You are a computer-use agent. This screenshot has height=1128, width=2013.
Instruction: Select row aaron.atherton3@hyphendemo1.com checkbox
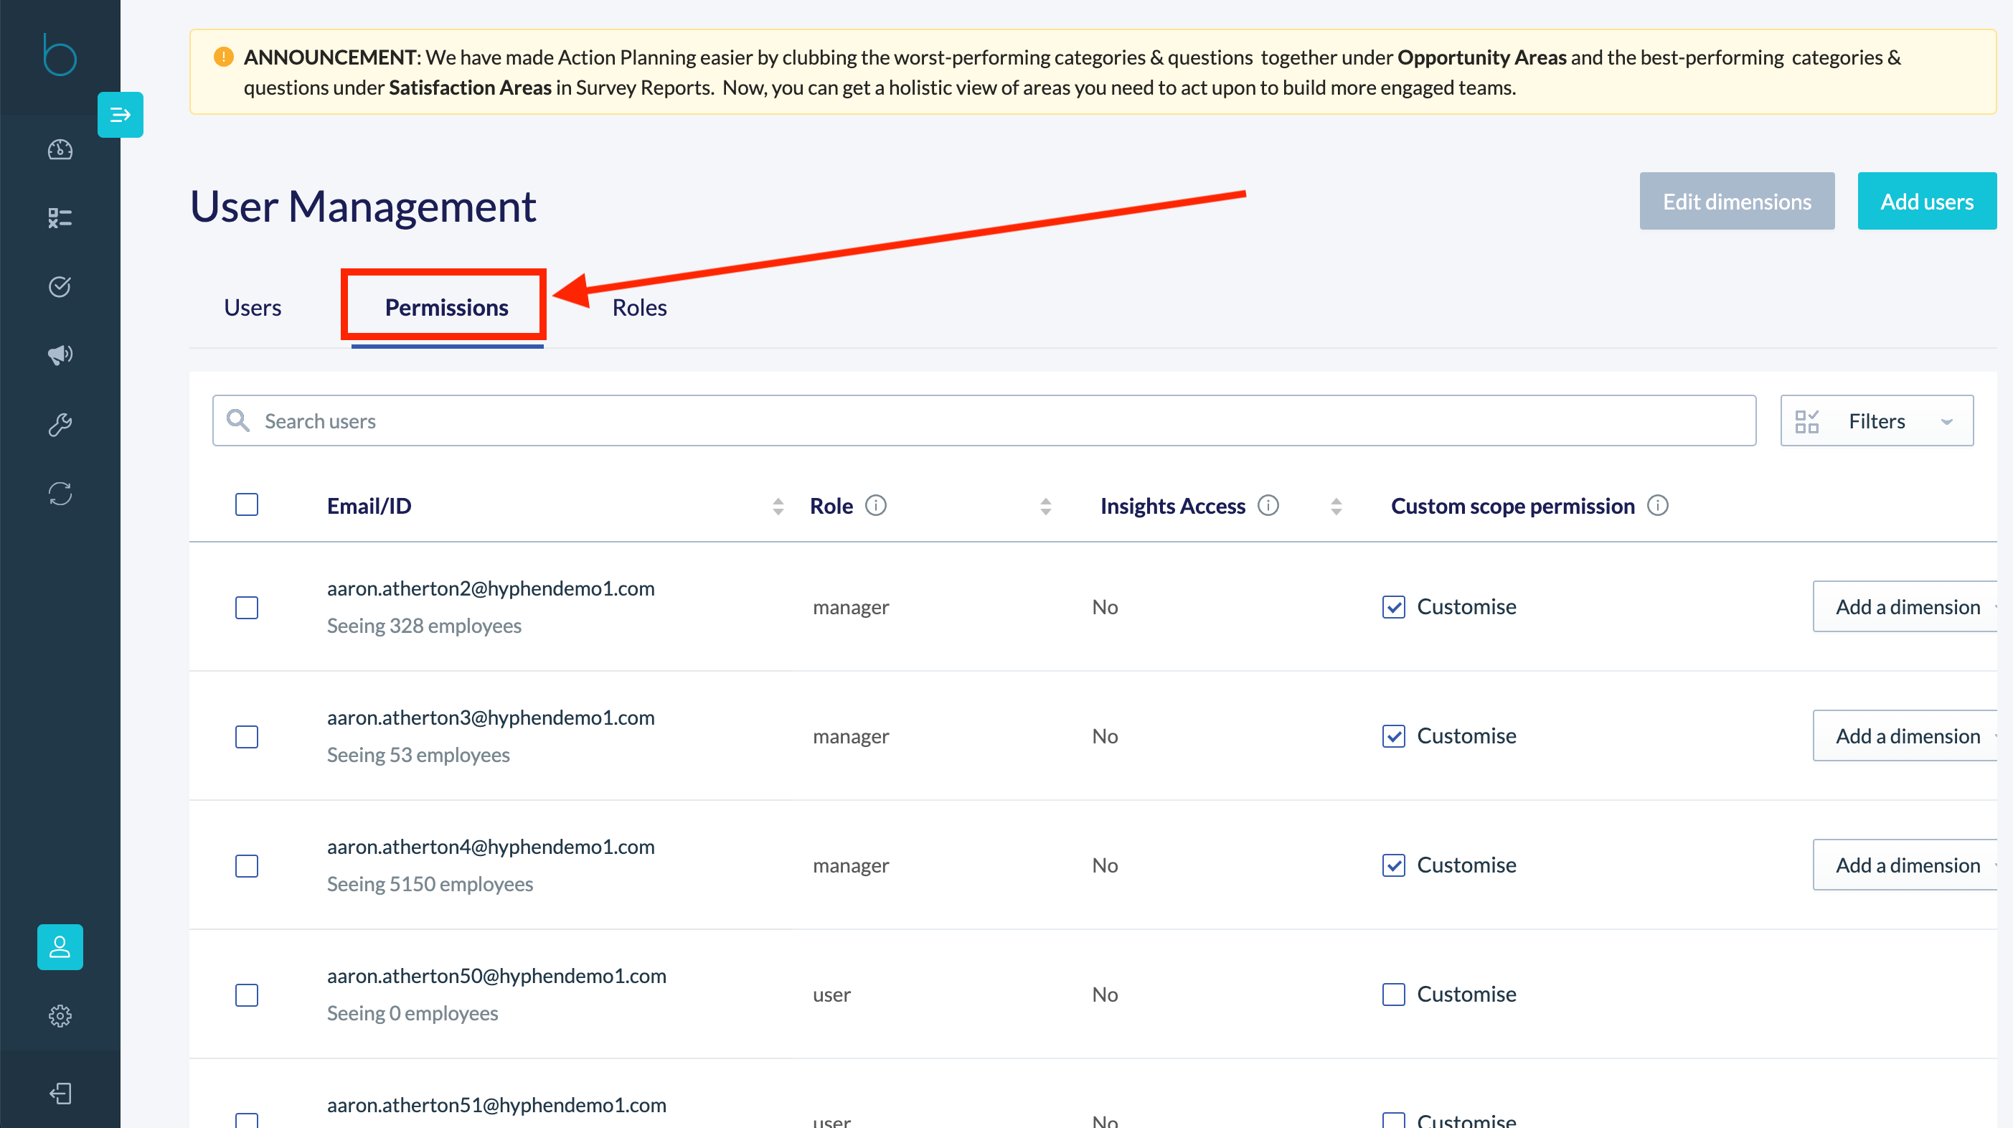[247, 736]
